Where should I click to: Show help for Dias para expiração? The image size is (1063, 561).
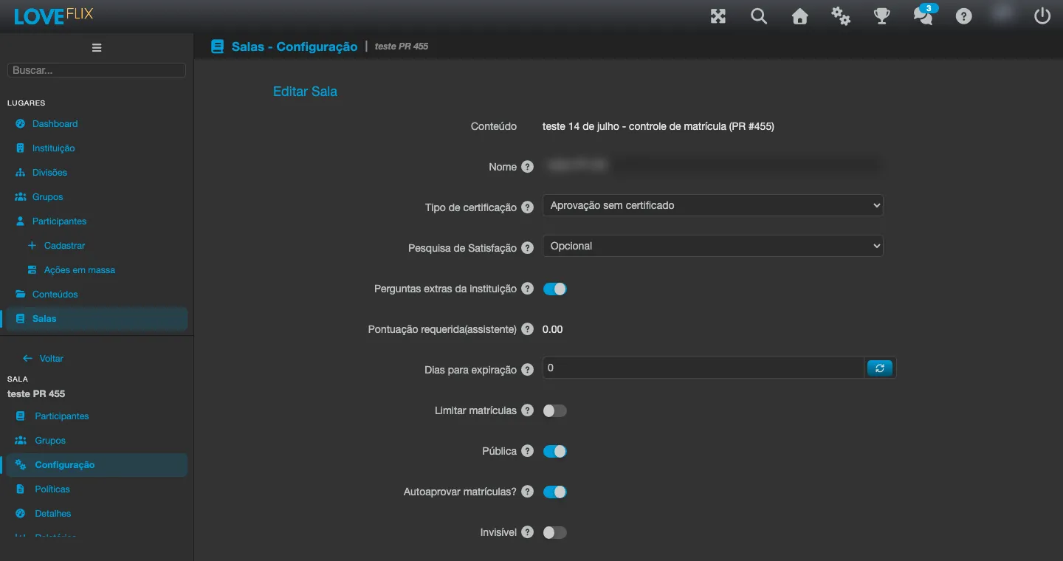[x=527, y=370]
